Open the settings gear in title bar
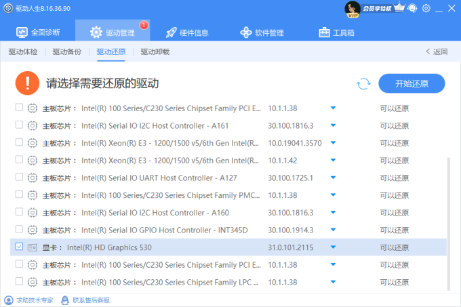The width and height of the screenshot is (461, 307). (x=426, y=8)
